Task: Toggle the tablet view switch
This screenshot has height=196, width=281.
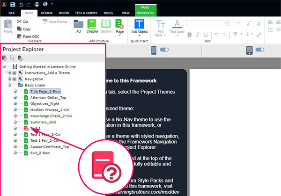Action: pos(165,50)
